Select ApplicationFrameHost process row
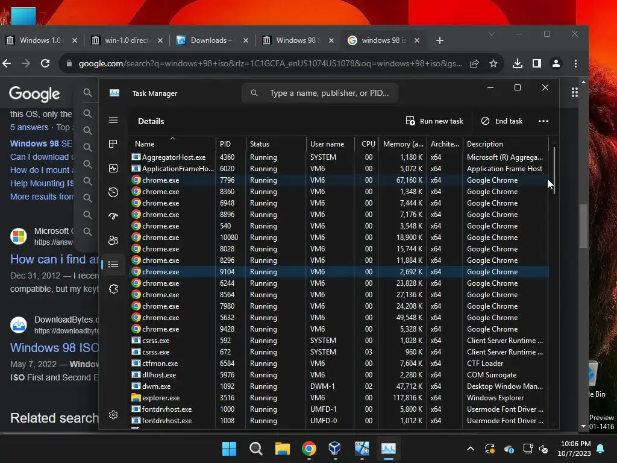This screenshot has height=463, width=617. click(339, 169)
